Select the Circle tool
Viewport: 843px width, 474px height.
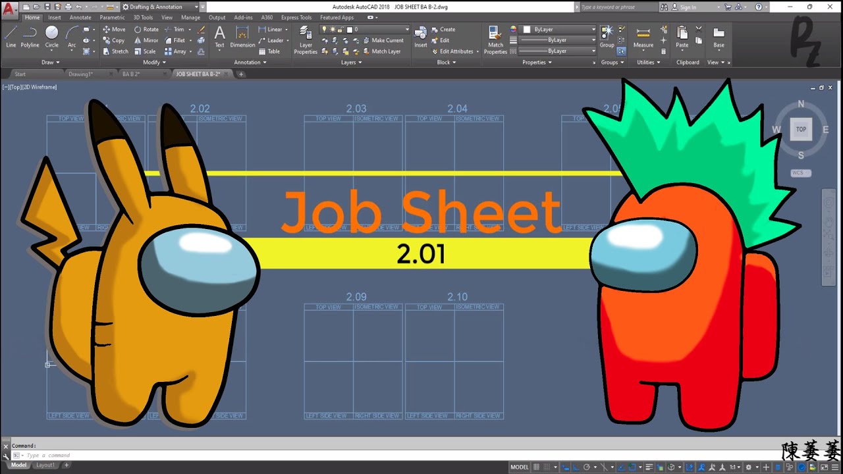51,37
